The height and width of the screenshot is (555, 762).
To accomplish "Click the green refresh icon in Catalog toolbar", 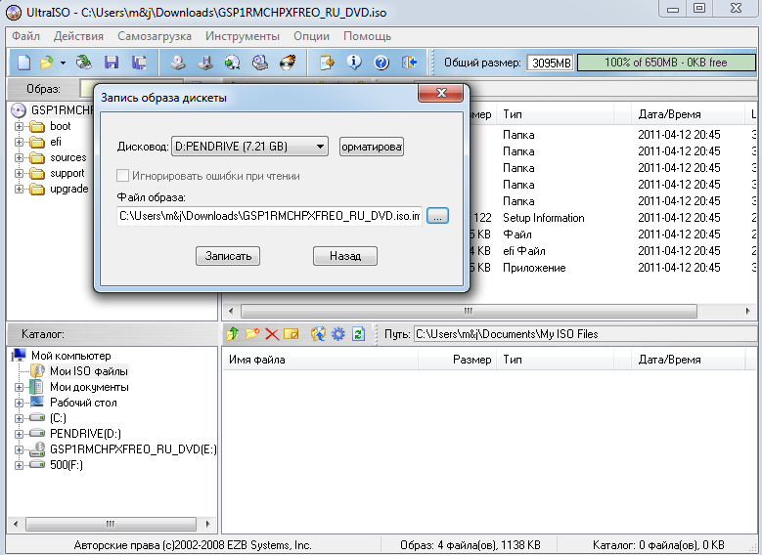I will coord(359,334).
